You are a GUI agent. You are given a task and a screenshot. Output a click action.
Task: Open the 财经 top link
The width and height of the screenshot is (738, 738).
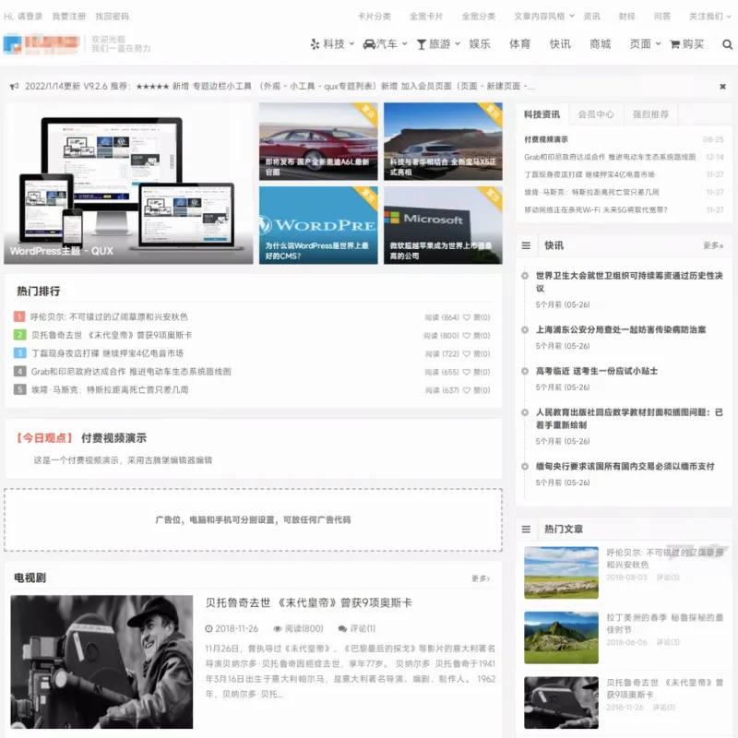coord(627,17)
